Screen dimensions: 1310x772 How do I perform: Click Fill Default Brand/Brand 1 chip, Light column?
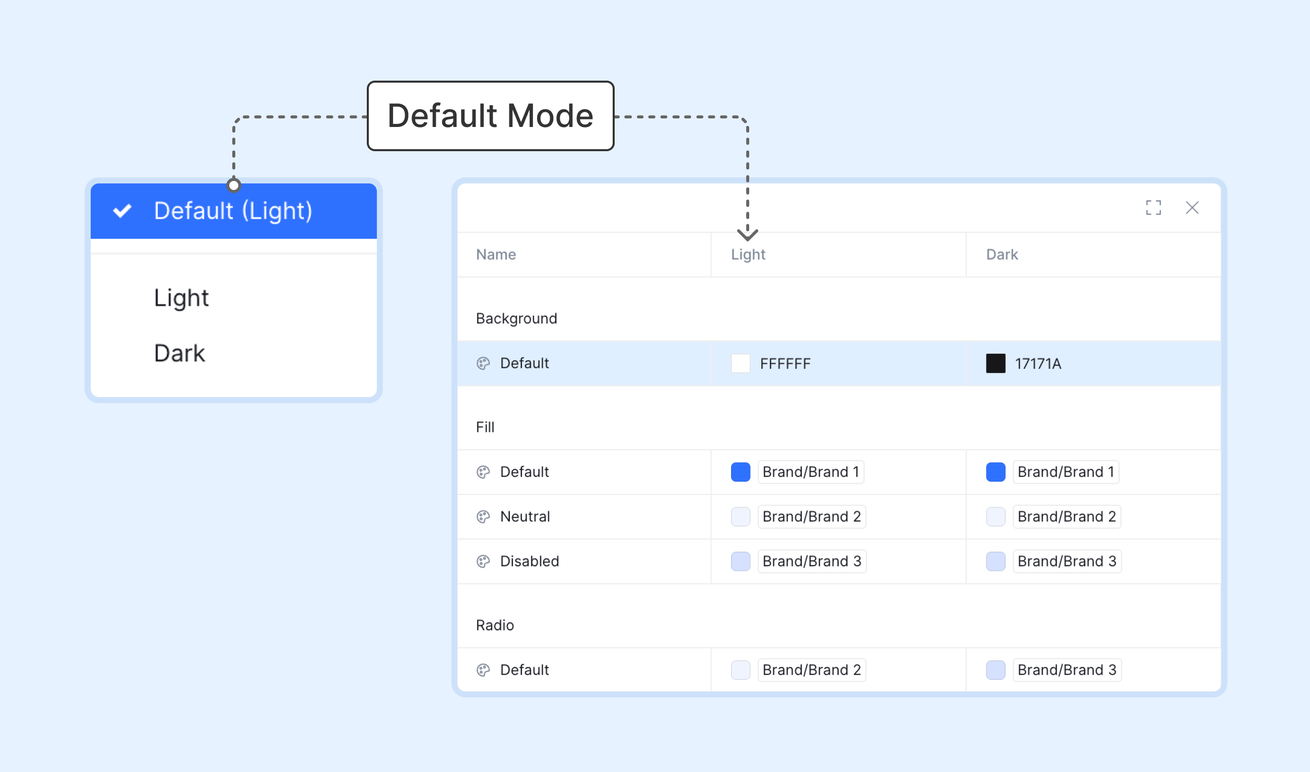coord(811,472)
